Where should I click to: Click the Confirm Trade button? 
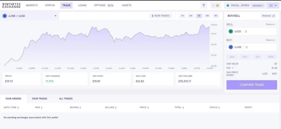[x=252, y=85]
